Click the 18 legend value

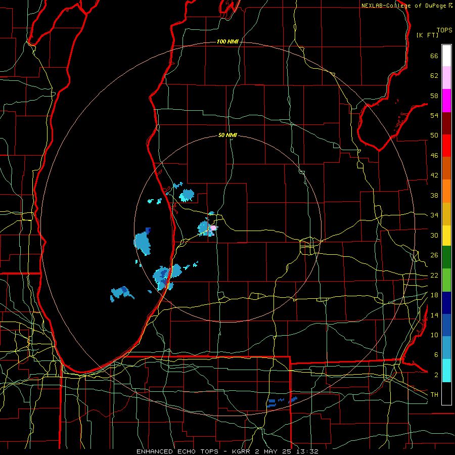coord(434,295)
